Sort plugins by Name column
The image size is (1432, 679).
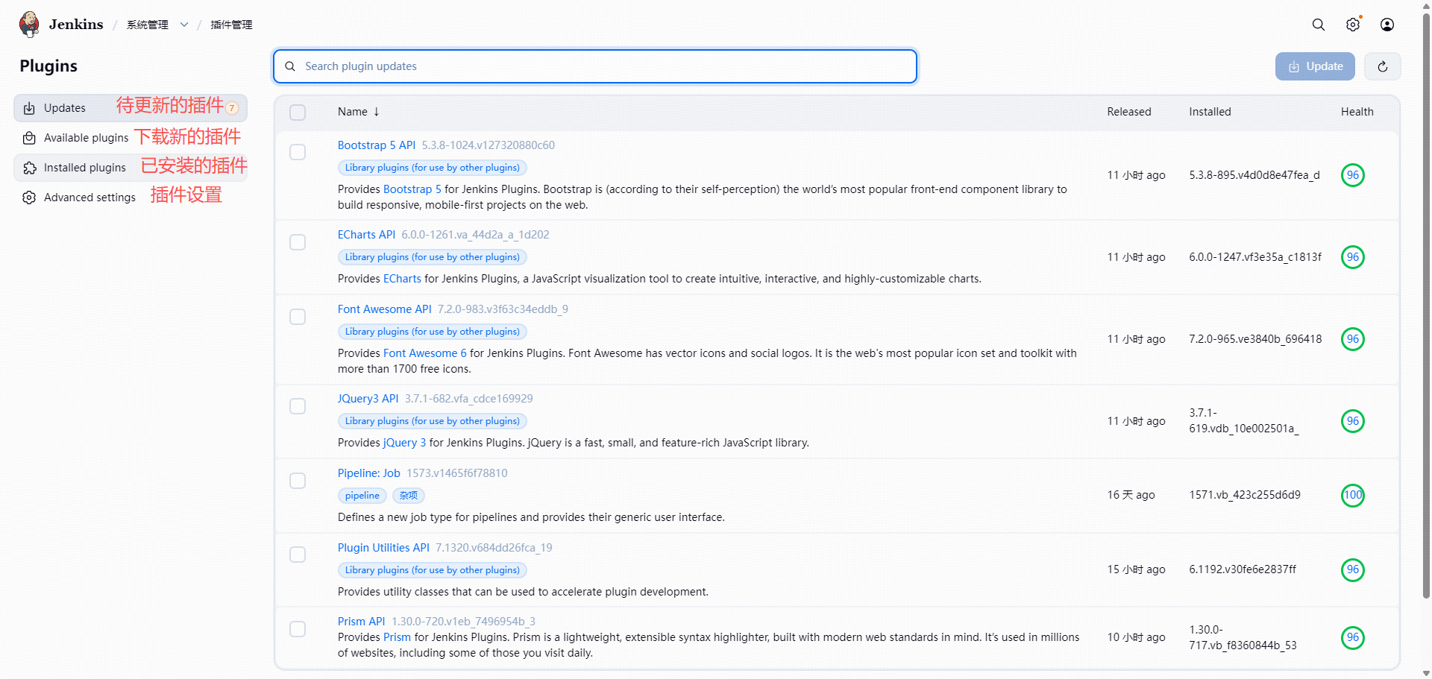tap(359, 112)
